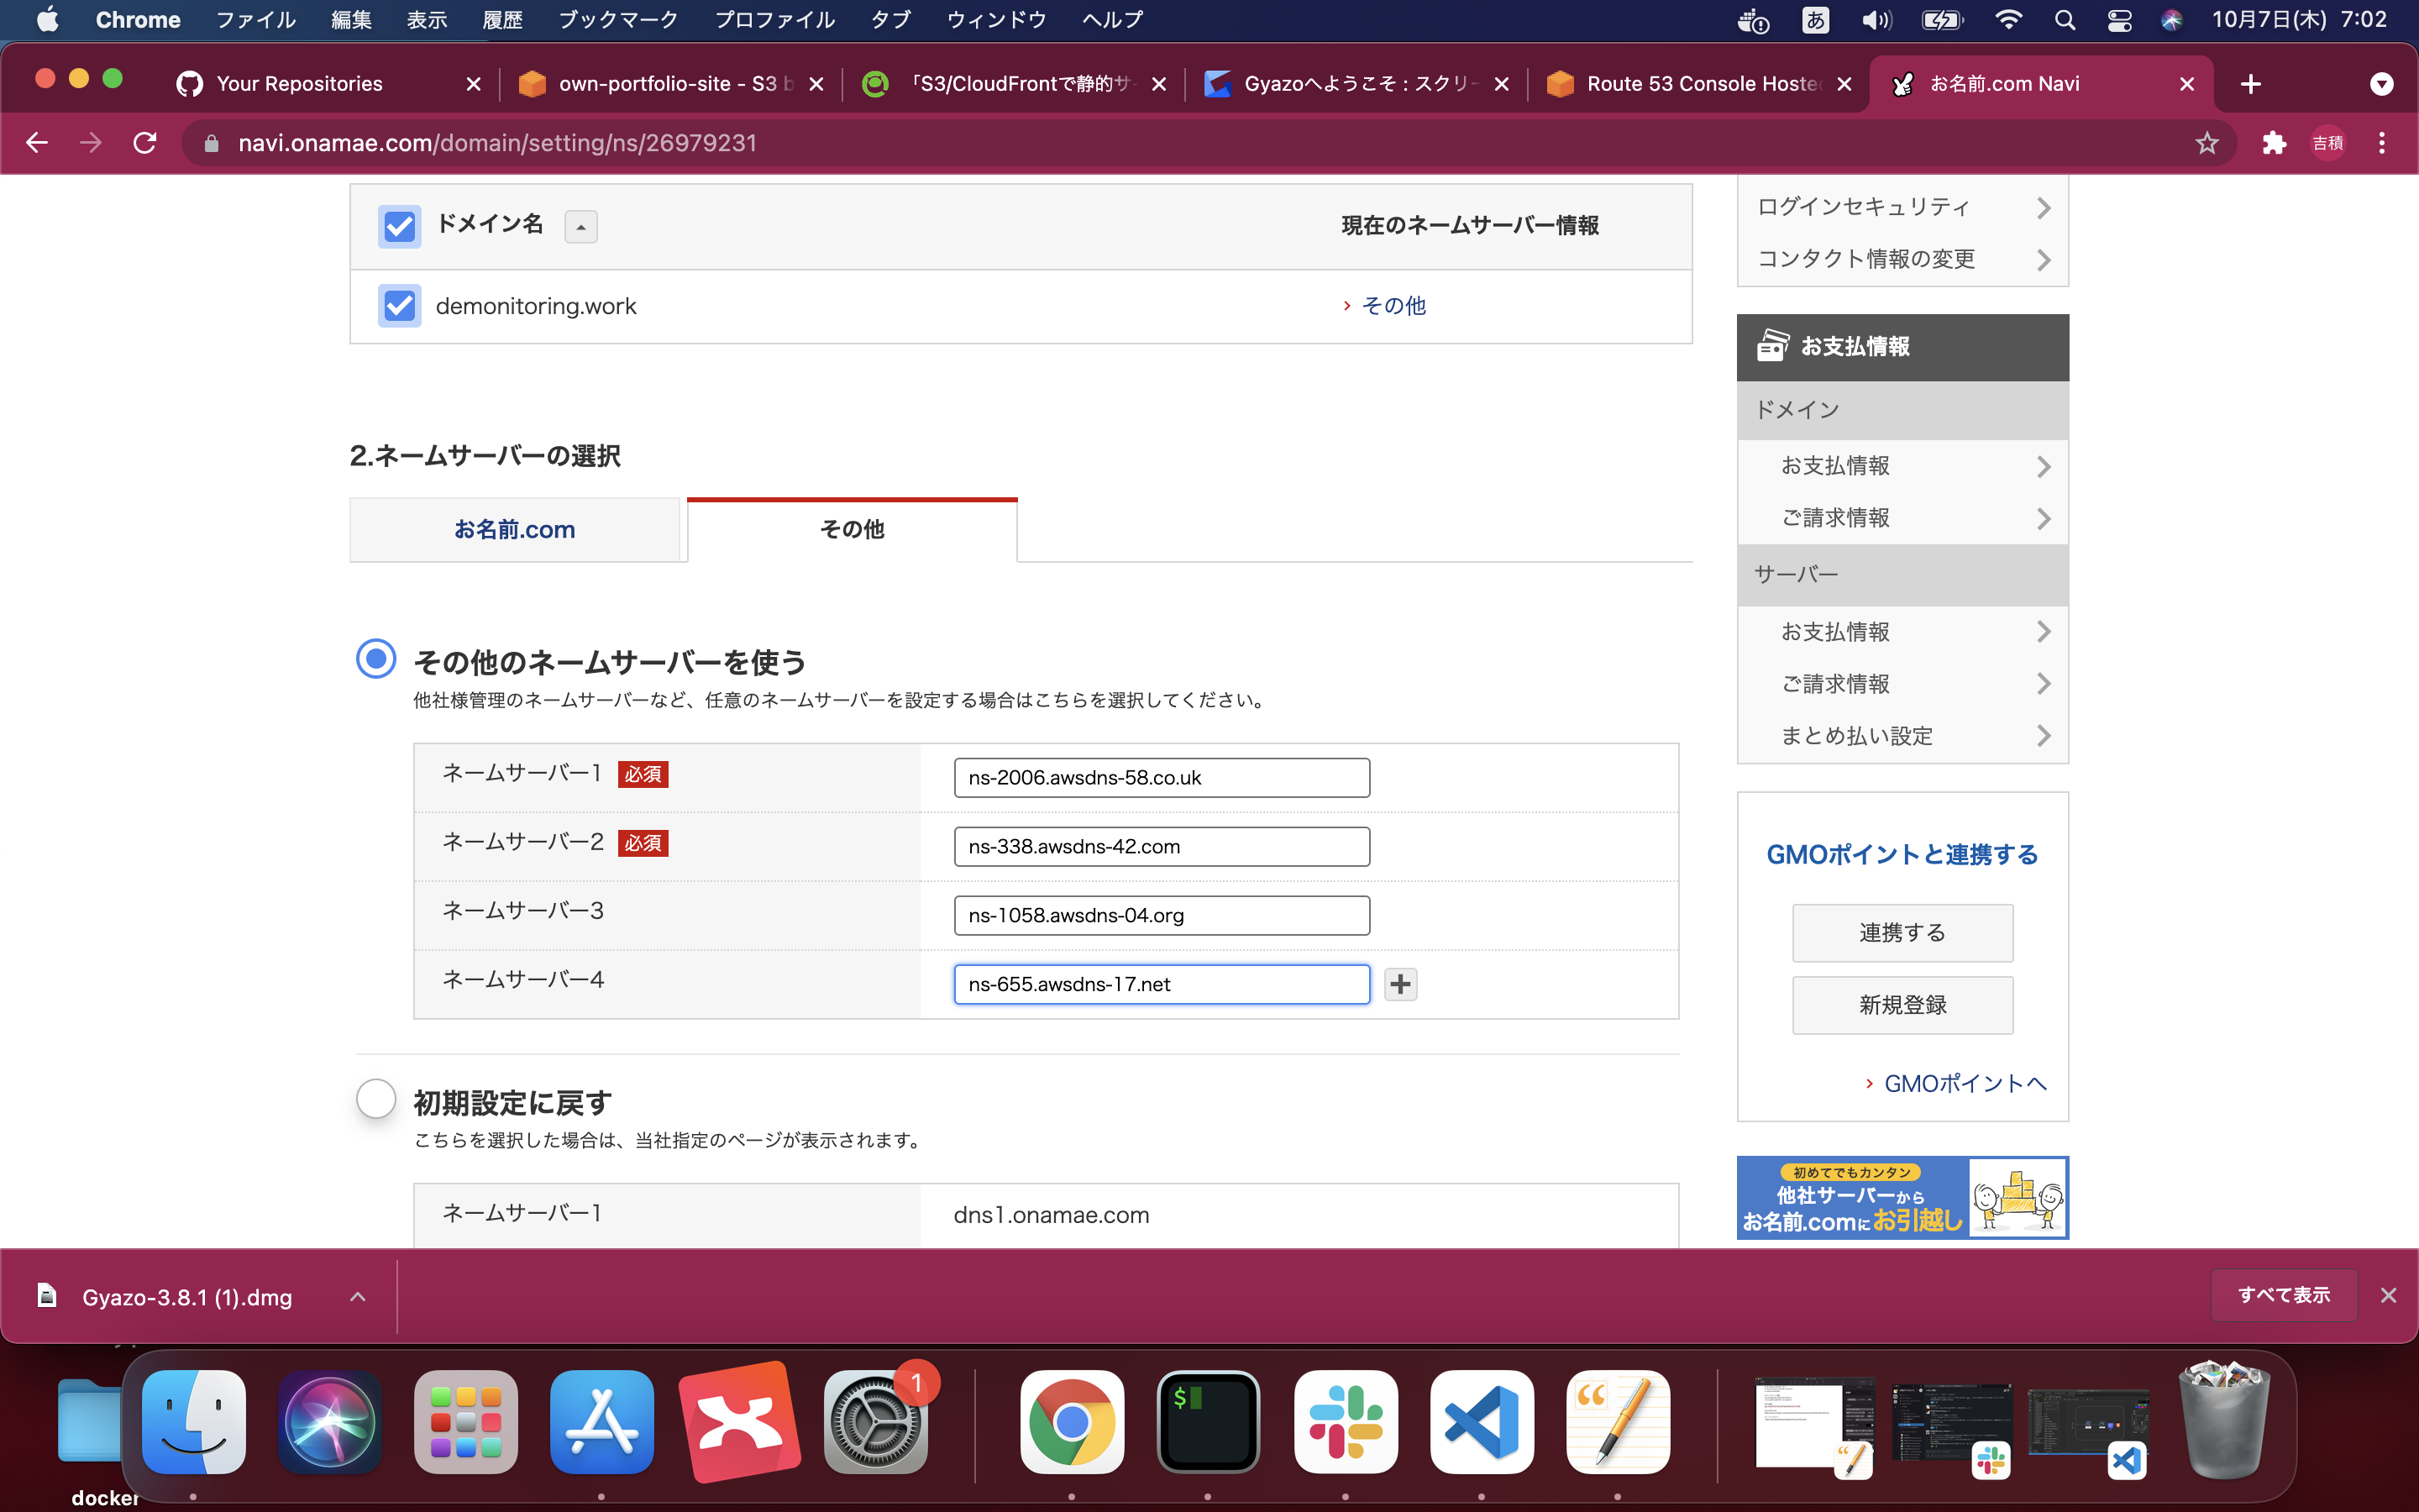Viewport: 2419px width, 1512px height.
Task: Switch to the お名前.com nameserver tab
Action: click(x=516, y=529)
